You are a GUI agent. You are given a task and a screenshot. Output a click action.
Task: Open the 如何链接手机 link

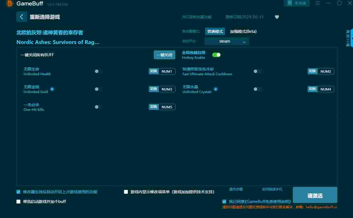click(272, 189)
